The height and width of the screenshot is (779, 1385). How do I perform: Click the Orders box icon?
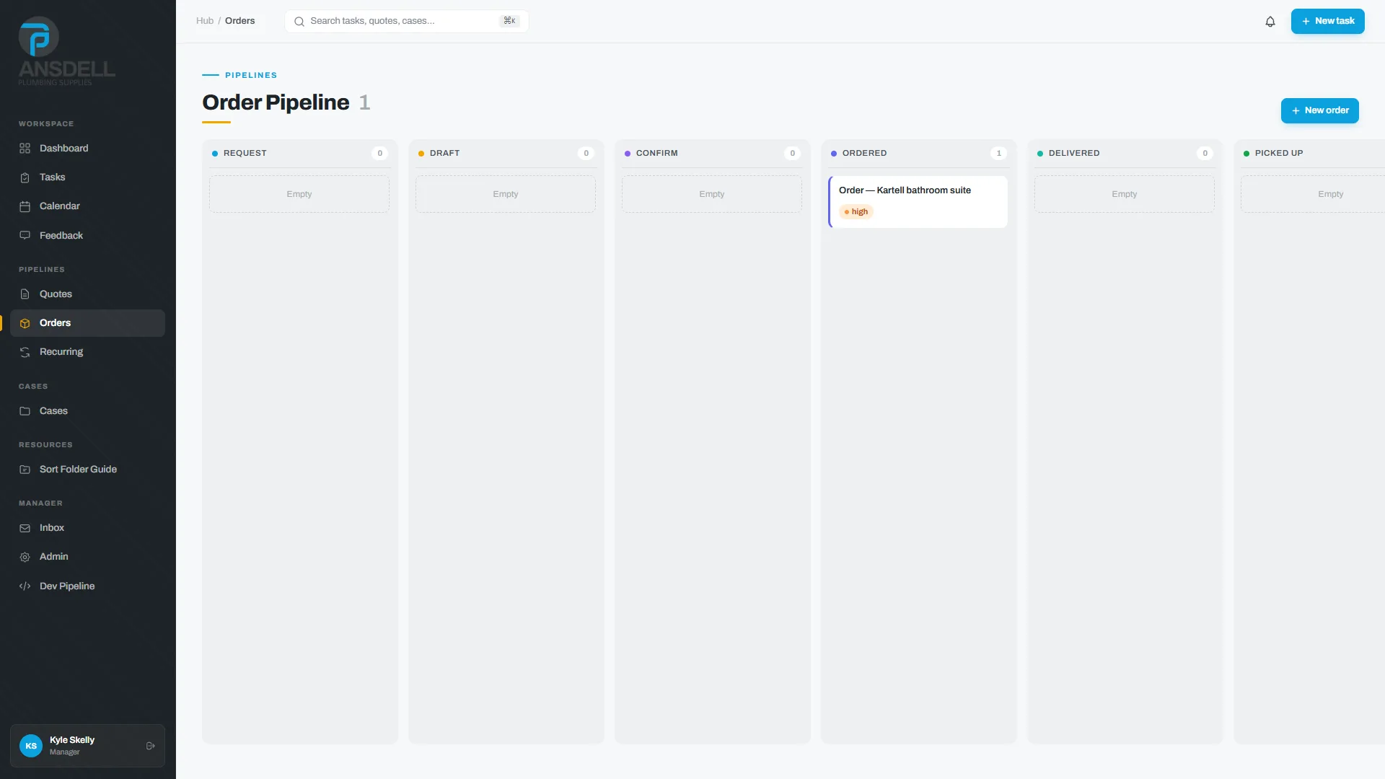25,323
